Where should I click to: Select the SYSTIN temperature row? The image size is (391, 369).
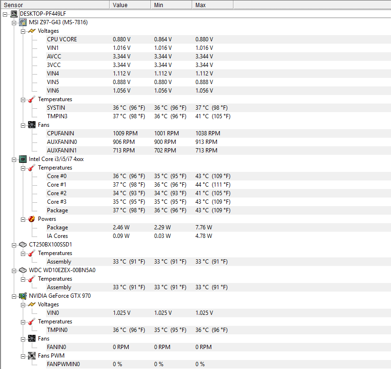(x=218, y=108)
